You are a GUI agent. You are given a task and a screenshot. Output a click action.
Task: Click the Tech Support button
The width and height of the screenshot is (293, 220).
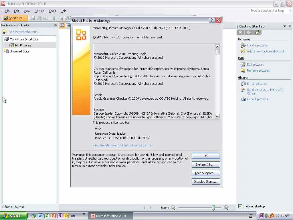click(206, 173)
